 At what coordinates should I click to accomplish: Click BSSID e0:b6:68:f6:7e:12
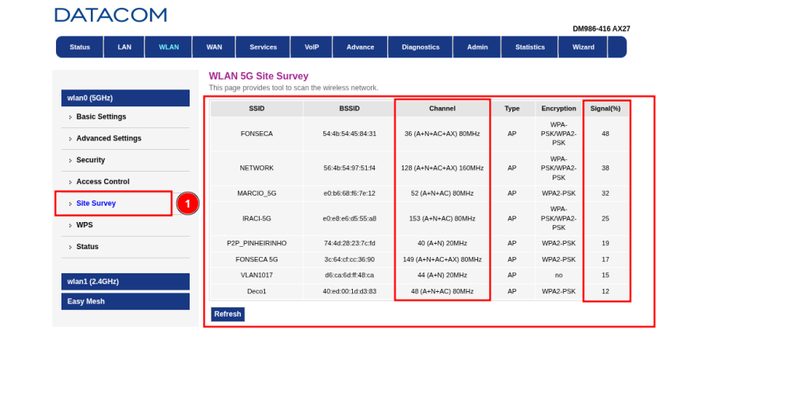pyautogui.click(x=349, y=194)
